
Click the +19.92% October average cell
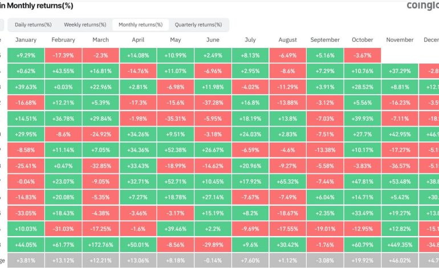(362, 259)
